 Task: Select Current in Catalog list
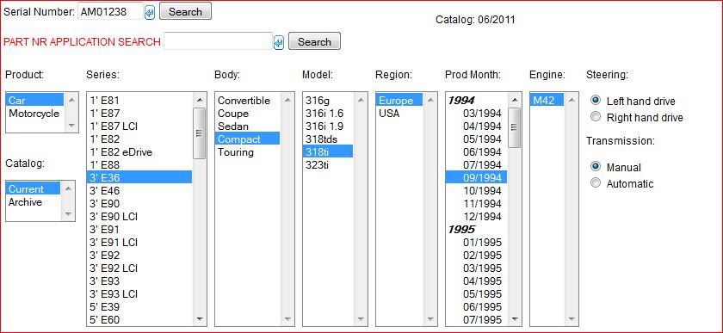coord(34,188)
